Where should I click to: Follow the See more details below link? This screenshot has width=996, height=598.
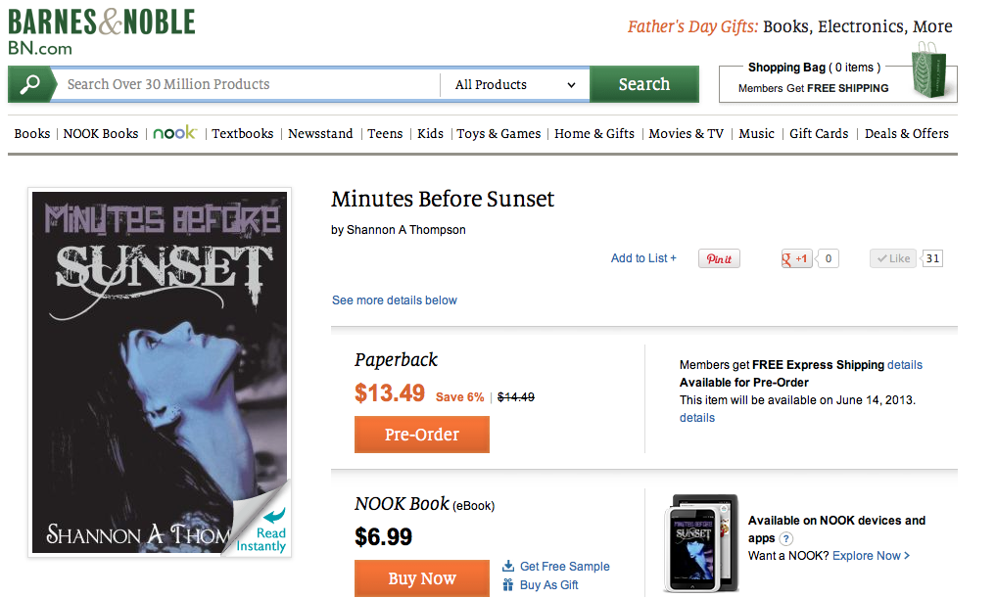[x=394, y=300]
